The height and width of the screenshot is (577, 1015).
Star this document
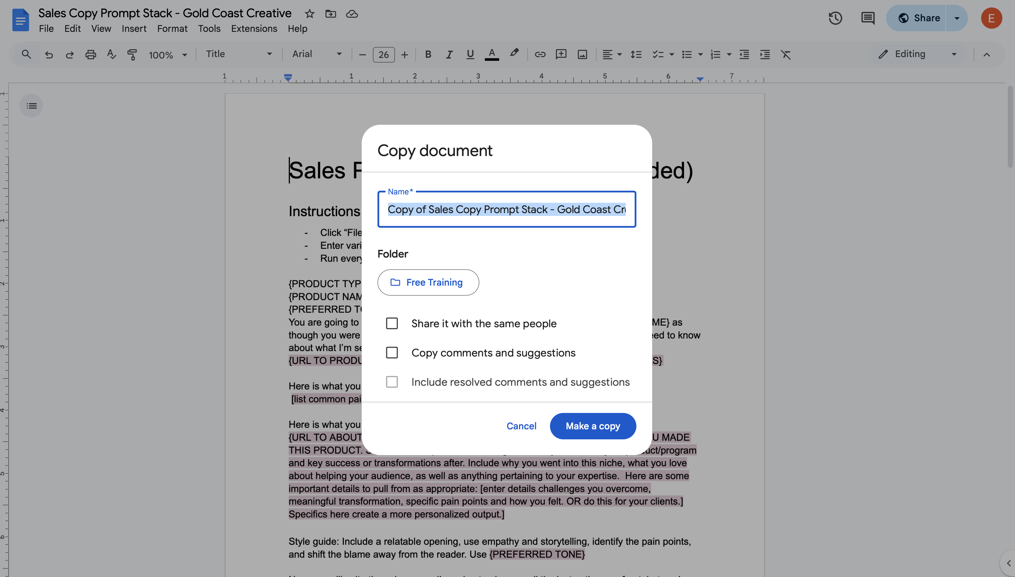click(309, 14)
